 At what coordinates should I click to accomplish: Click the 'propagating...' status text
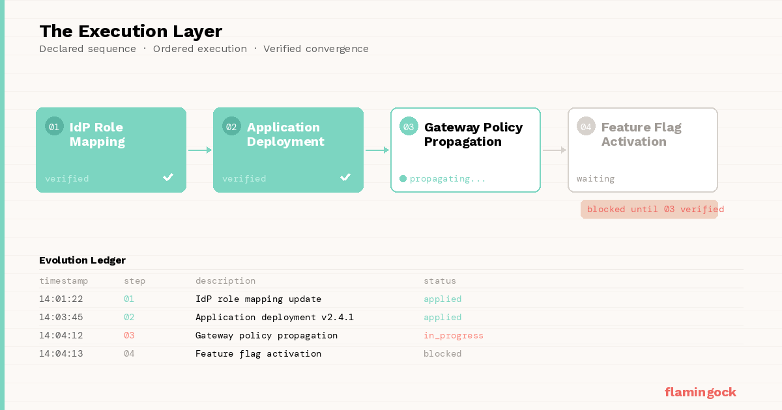tap(448, 178)
